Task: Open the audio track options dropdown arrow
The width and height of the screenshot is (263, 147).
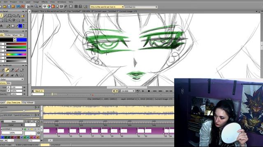Action: pos(38,115)
